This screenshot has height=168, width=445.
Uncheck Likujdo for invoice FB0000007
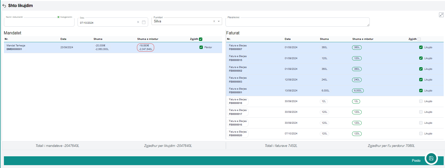coord(421,47)
